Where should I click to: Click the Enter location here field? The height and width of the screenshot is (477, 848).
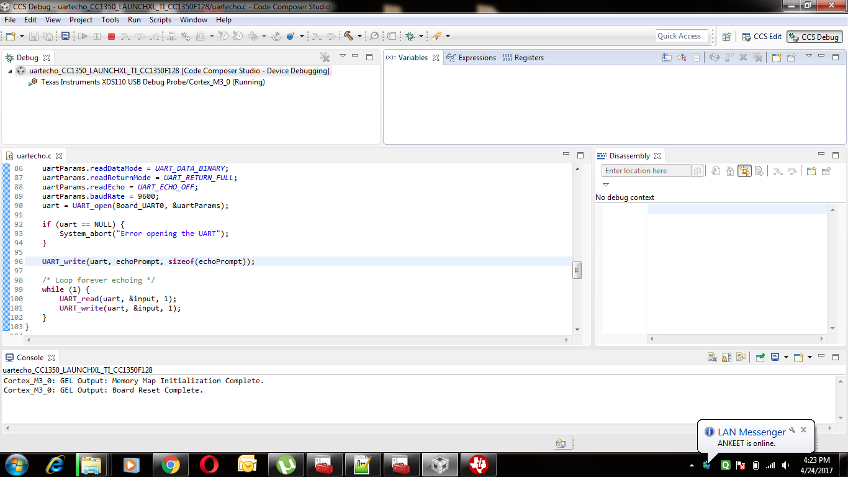coord(646,171)
